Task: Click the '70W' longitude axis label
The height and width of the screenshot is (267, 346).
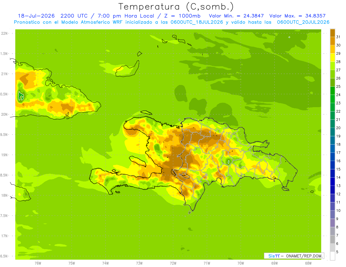Action: coord(241,263)
